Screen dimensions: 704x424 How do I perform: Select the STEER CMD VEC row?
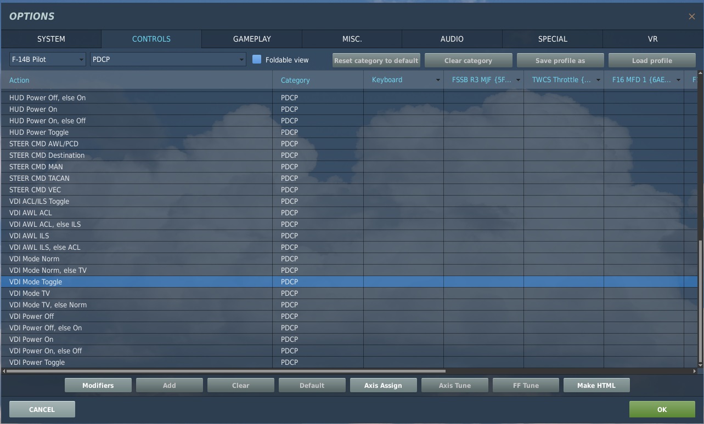(349, 190)
